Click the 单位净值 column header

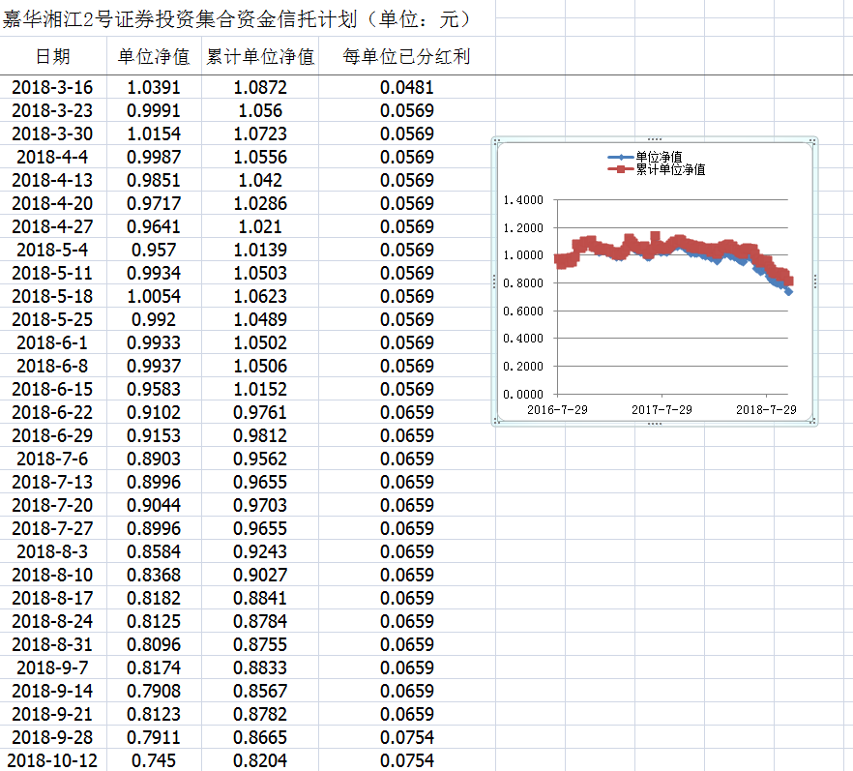tap(154, 56)
